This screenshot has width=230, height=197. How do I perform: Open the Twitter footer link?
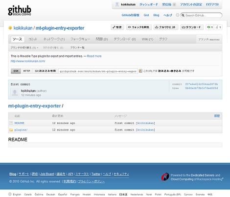tap(96, 174)
